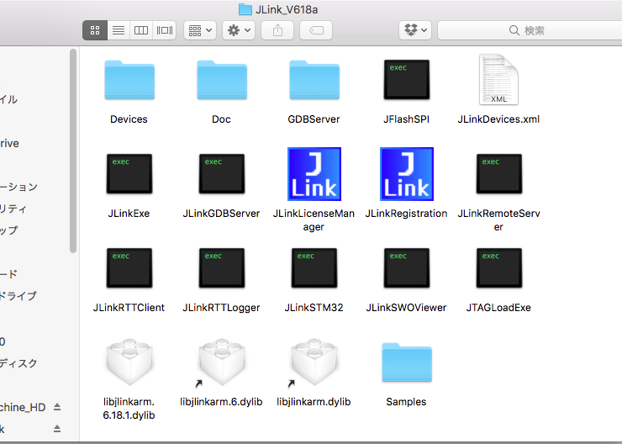Select the JLinkLicenseManager app icon
Screen dimensions: 622x444
pyautogui.click(x=314, y=174)
